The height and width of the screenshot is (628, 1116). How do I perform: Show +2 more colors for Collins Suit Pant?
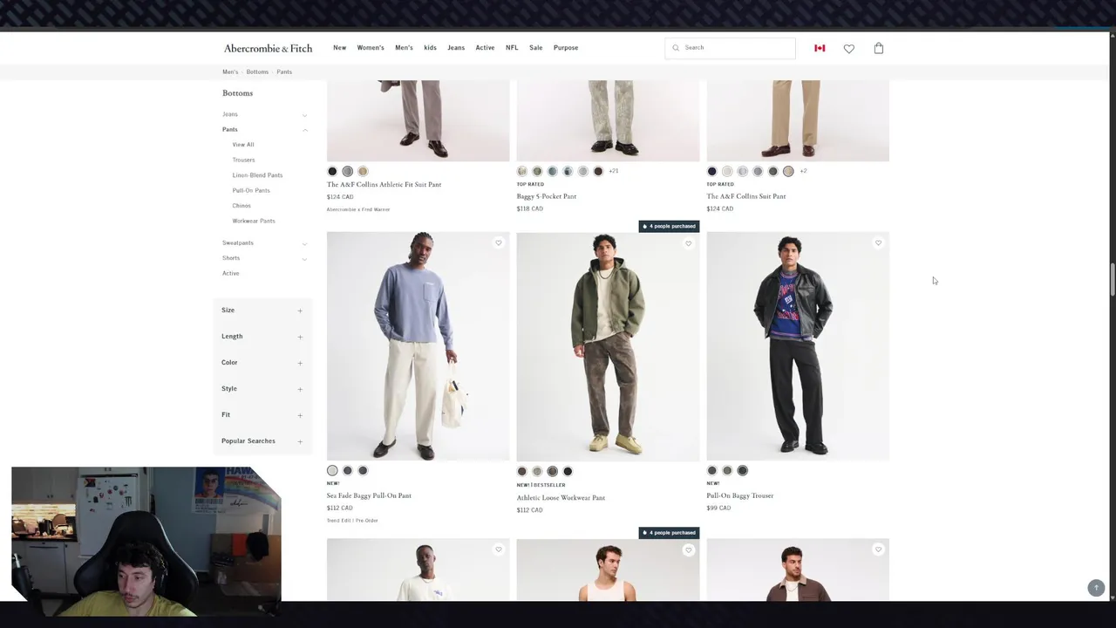click(x=803, y=171)
